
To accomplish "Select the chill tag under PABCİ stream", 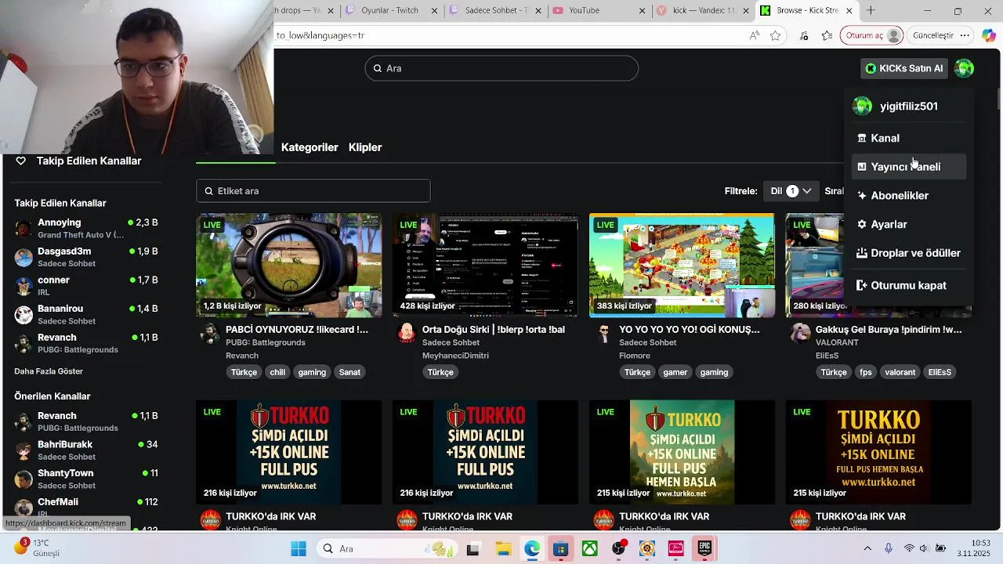I will pyautogui.click(x=277, y=372).
